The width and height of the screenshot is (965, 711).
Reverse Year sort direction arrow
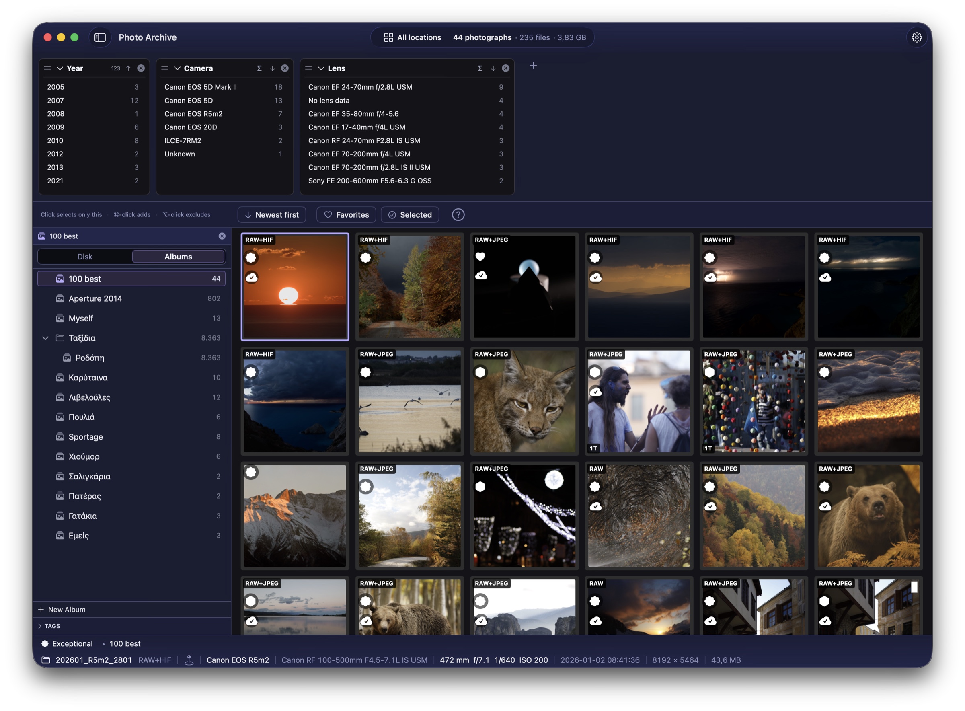click(128, 68)
